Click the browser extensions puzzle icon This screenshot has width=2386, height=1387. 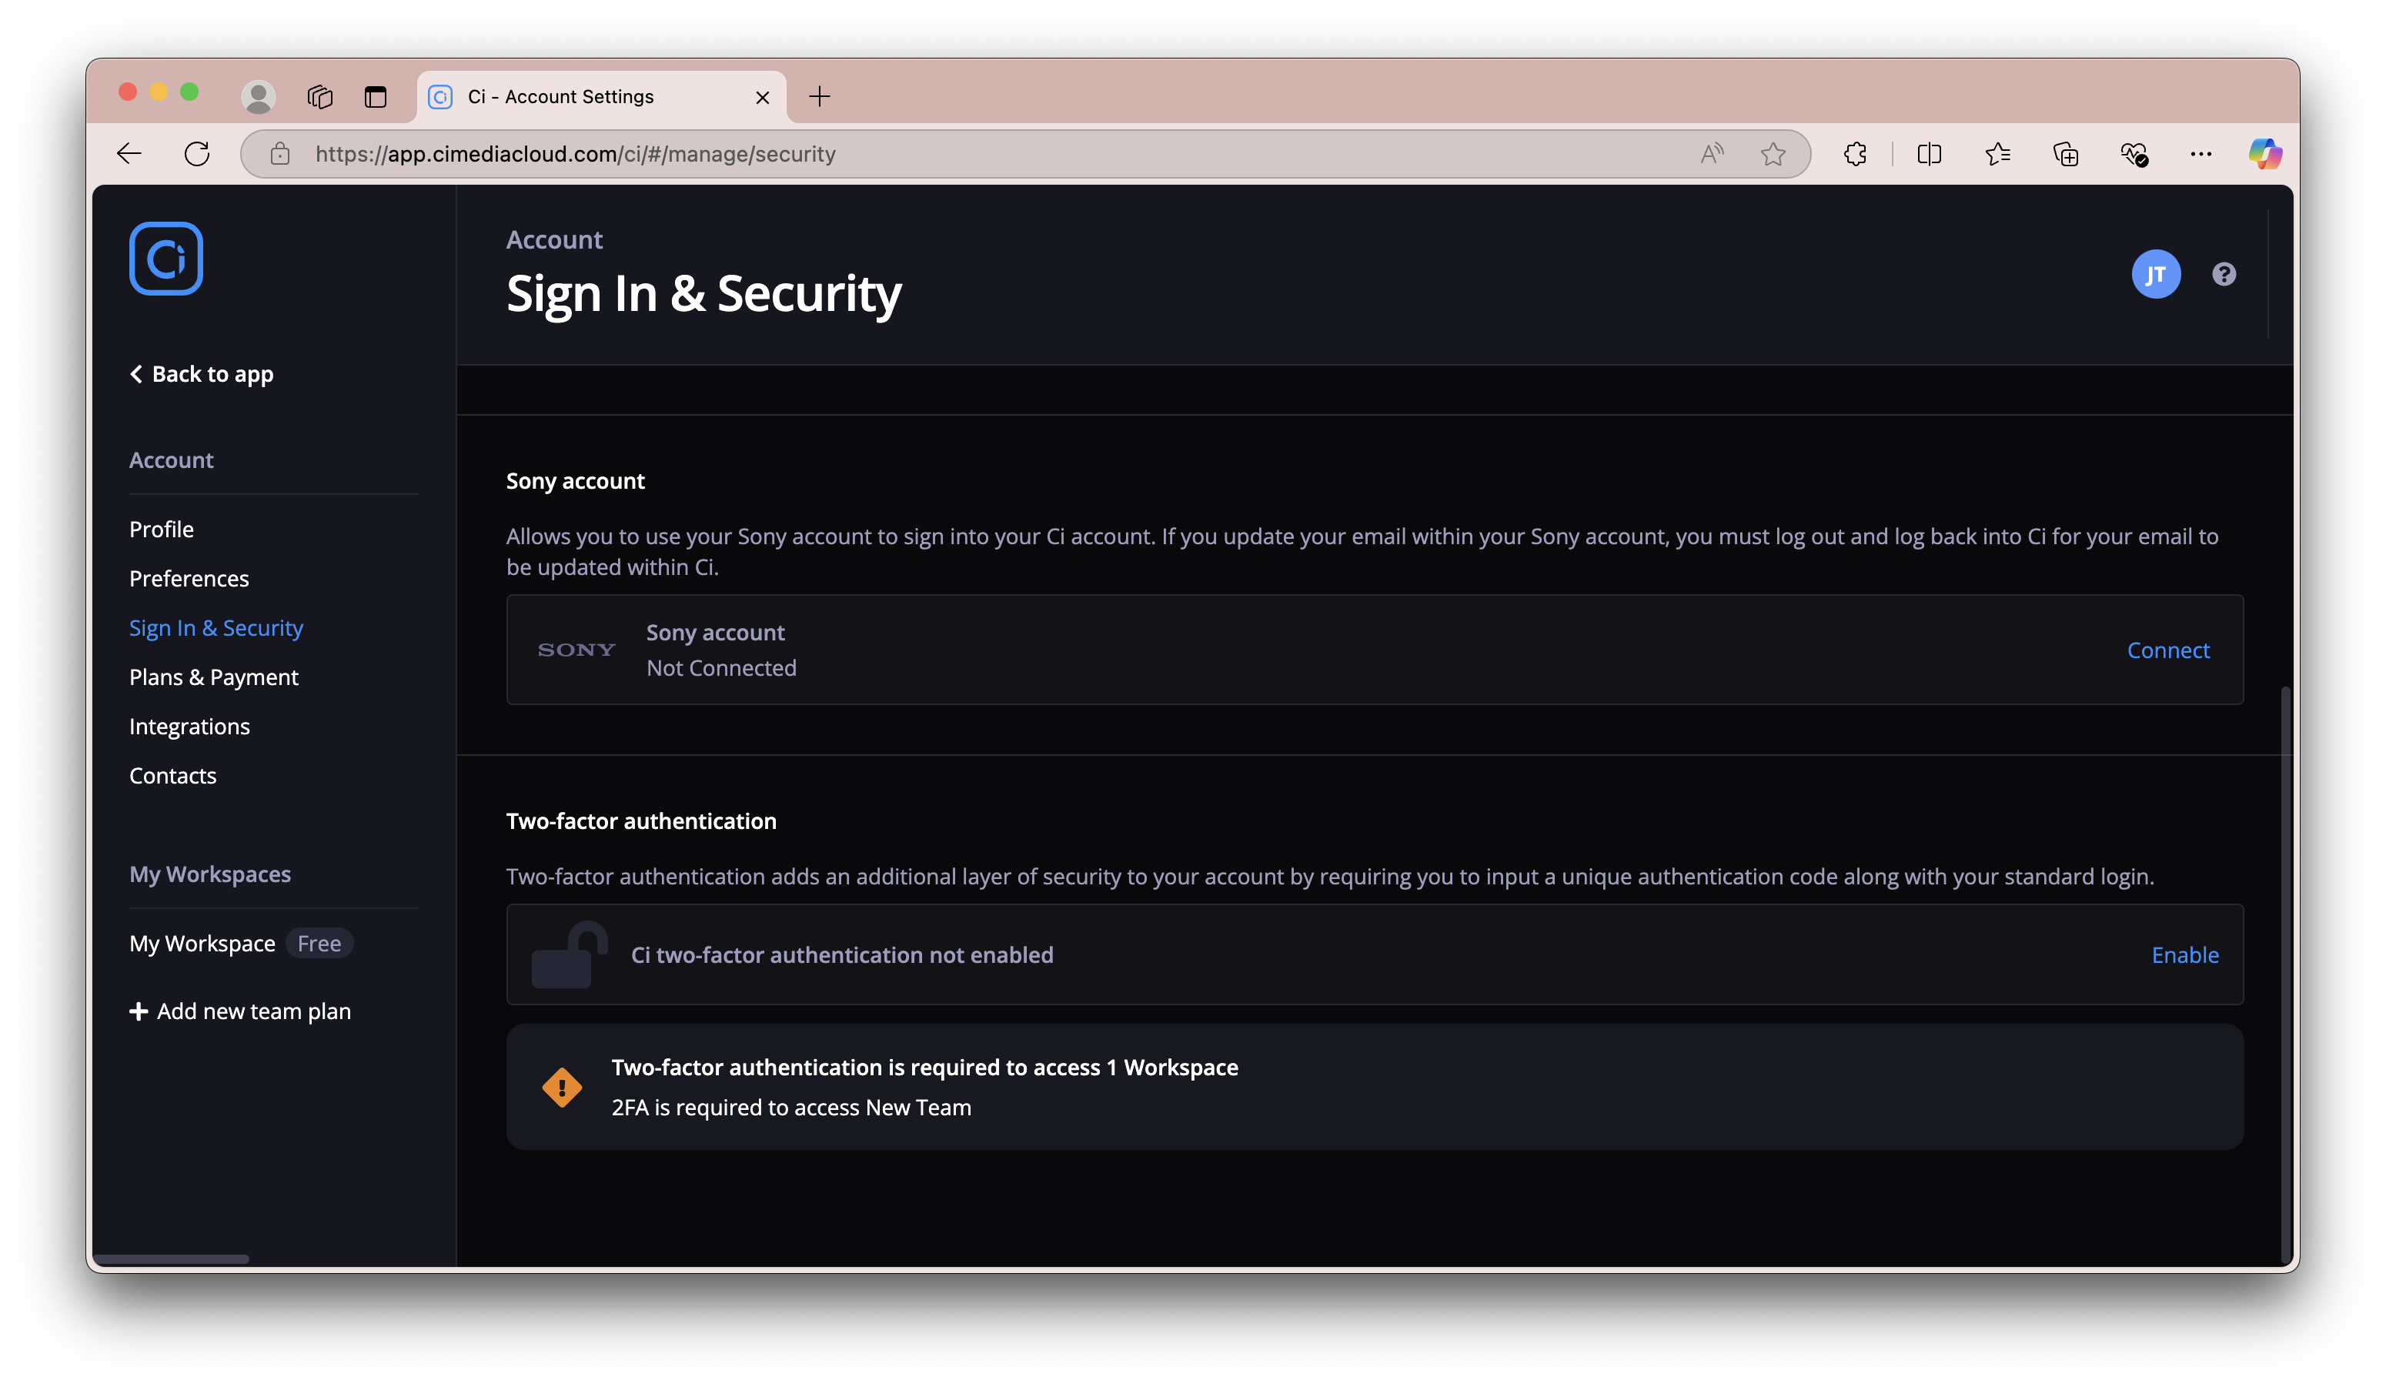pyautogui.click(x=1855, y=154)
